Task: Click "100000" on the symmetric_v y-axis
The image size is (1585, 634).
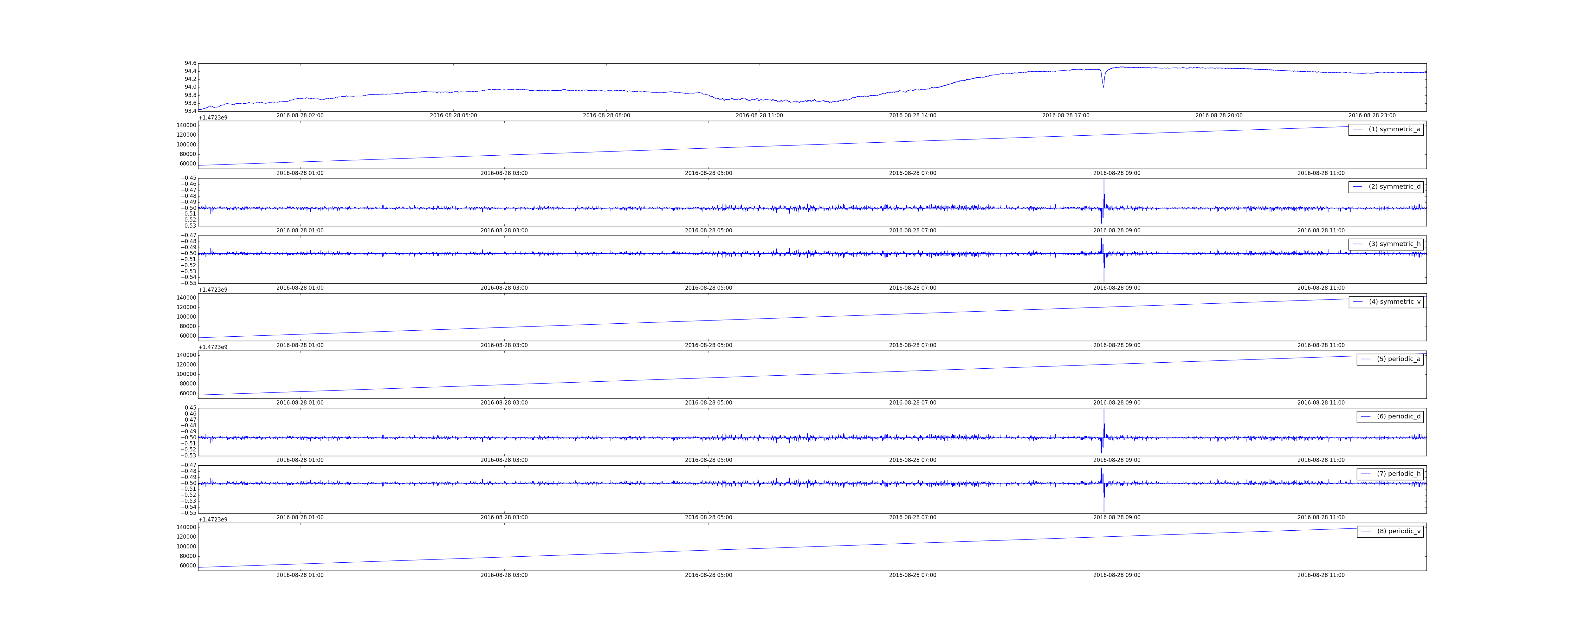Action: 186,317
